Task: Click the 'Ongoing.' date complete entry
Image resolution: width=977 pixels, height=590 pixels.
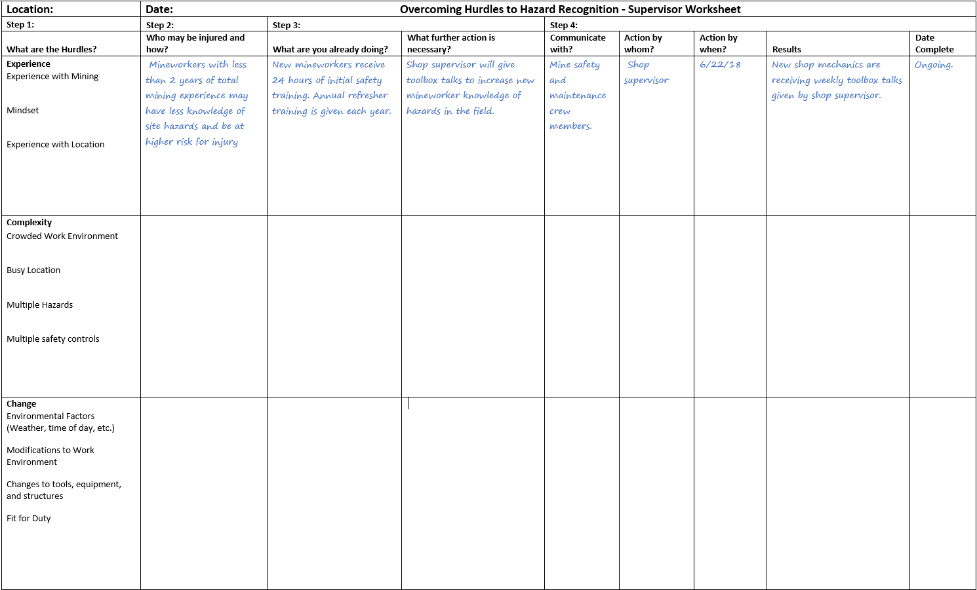Action: (934, 65)
